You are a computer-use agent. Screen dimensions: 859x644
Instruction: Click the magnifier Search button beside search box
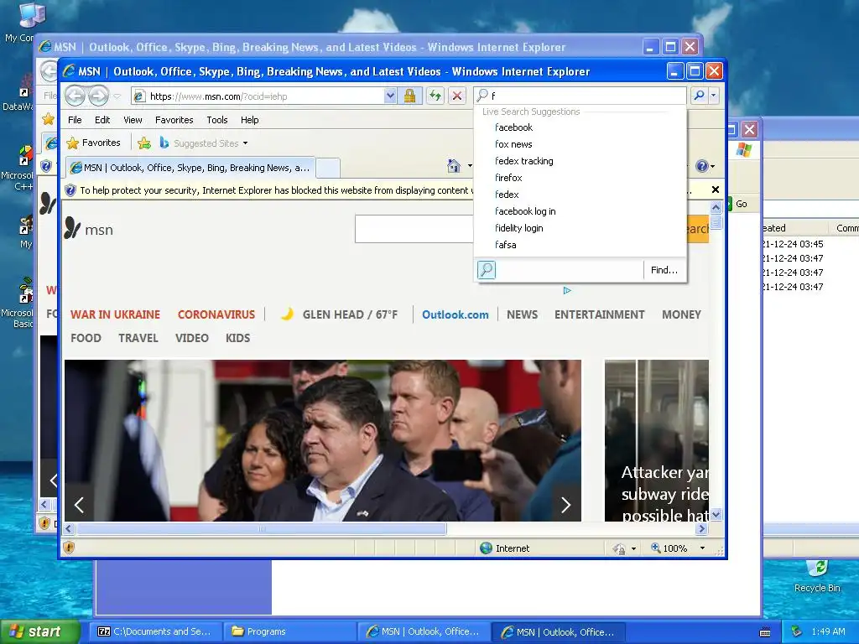(699, 96)
